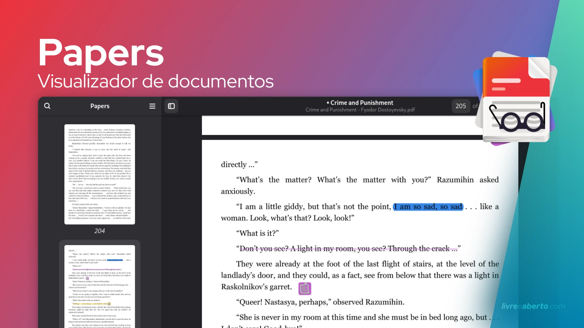Click the struck-through line 'Don't you see? A light'
The width and height of the screenshot is (584, 328).
coord(349,249)
